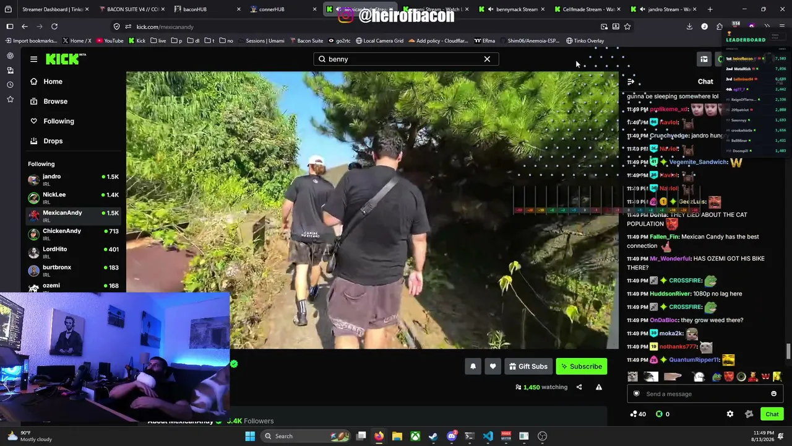Open the browser extensions puzzle icon
Viewport: 792px width, 446px height.
coord(719,27)
